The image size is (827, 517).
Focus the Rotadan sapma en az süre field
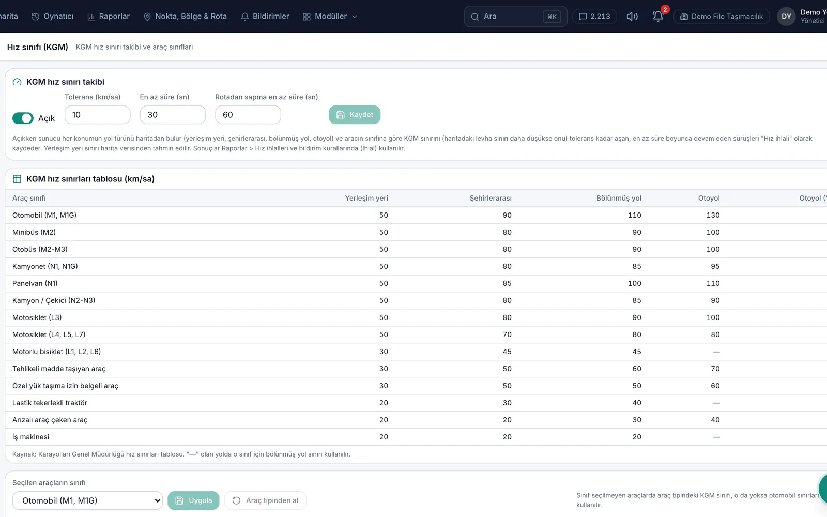click(x=248, y=115)
